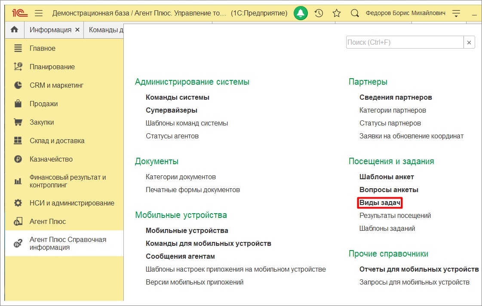Image resolution: width=482 pixels, height=306 pixels.
Task: Open the Закупки section
Action: 42,122
